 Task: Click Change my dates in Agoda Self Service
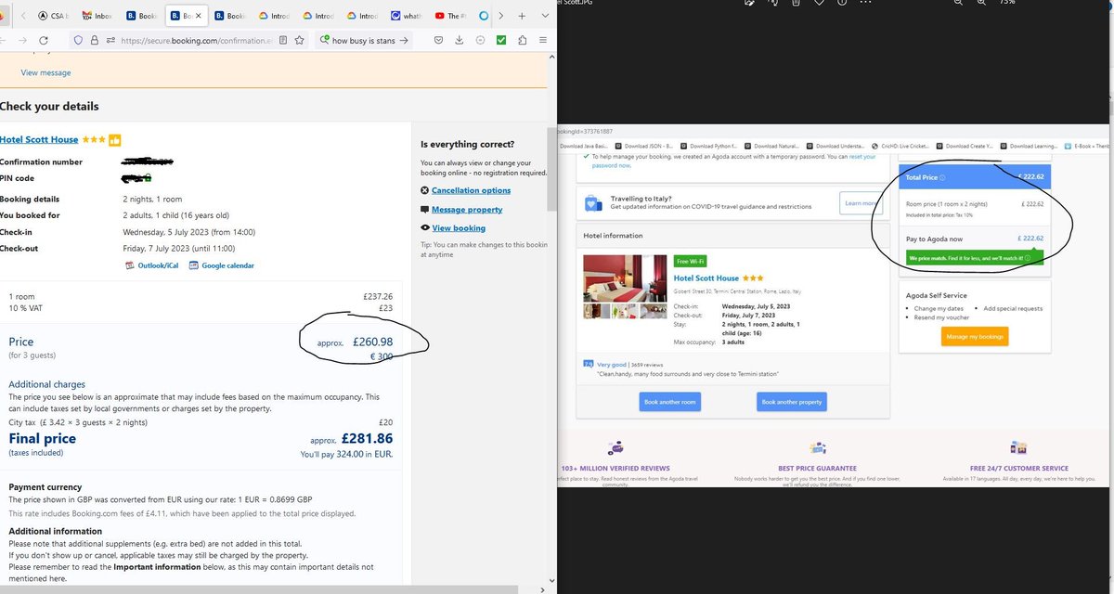(x=939, y=308)
